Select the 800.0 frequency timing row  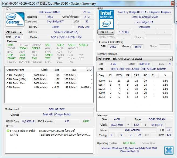(x=134, y=81)
